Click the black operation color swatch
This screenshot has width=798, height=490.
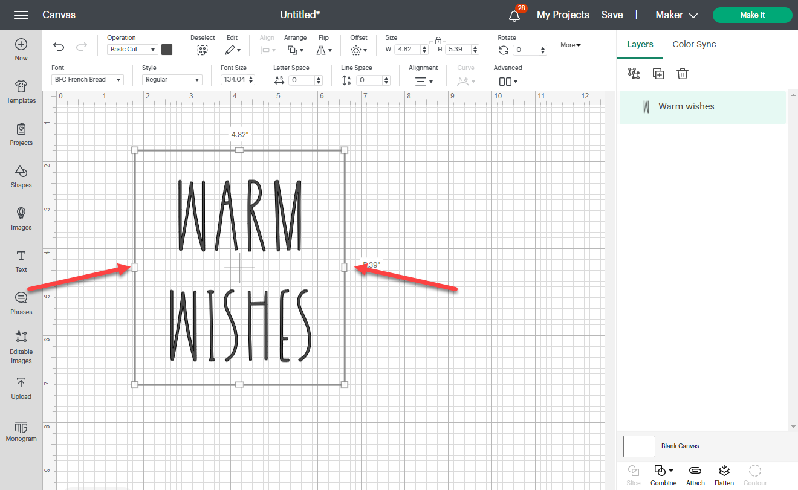click(167, 49)
